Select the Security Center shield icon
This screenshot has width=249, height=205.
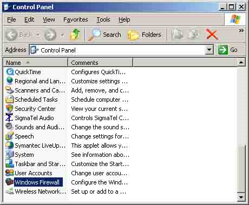[10, 109]
